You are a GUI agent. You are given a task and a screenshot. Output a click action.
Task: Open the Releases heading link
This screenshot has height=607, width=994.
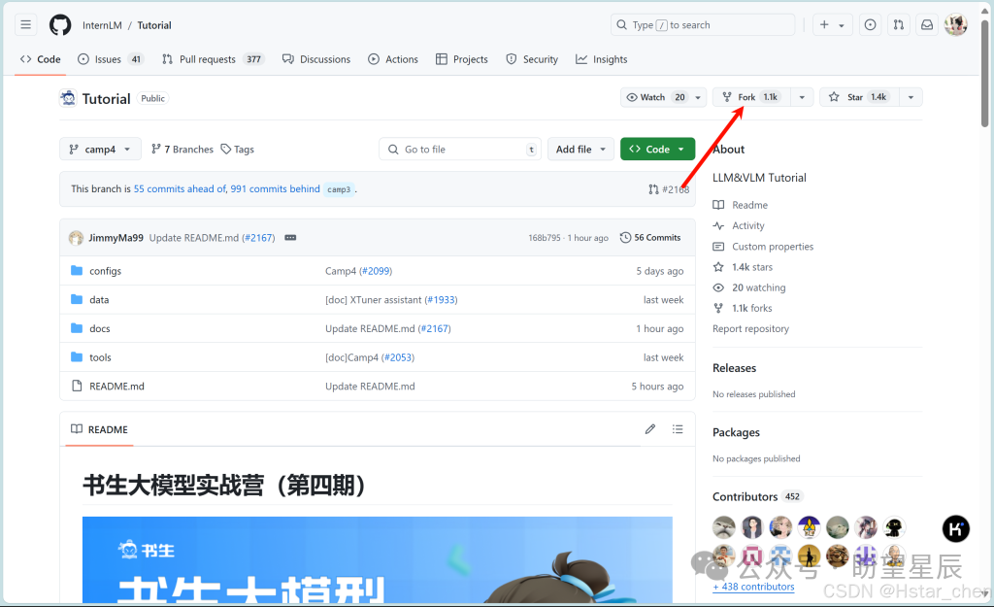tap(734, 368)
